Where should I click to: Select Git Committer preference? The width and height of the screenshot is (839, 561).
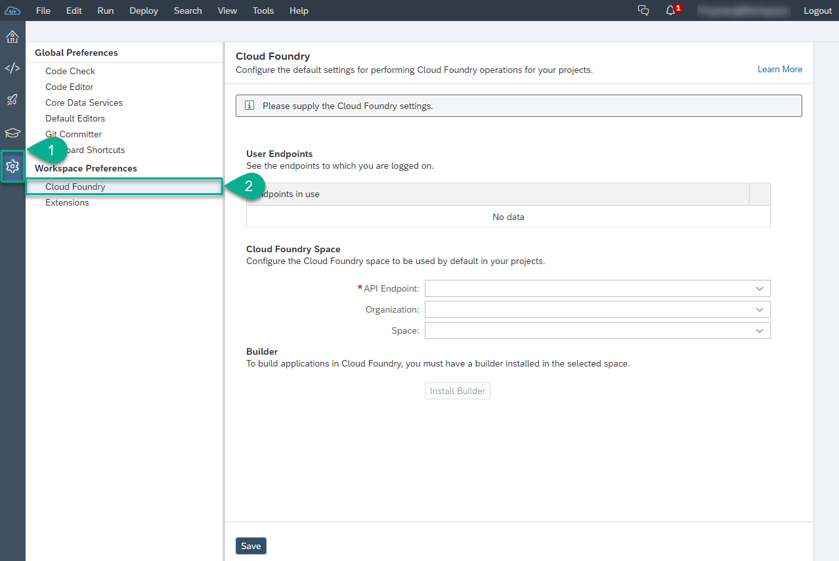tap(74, 134)
